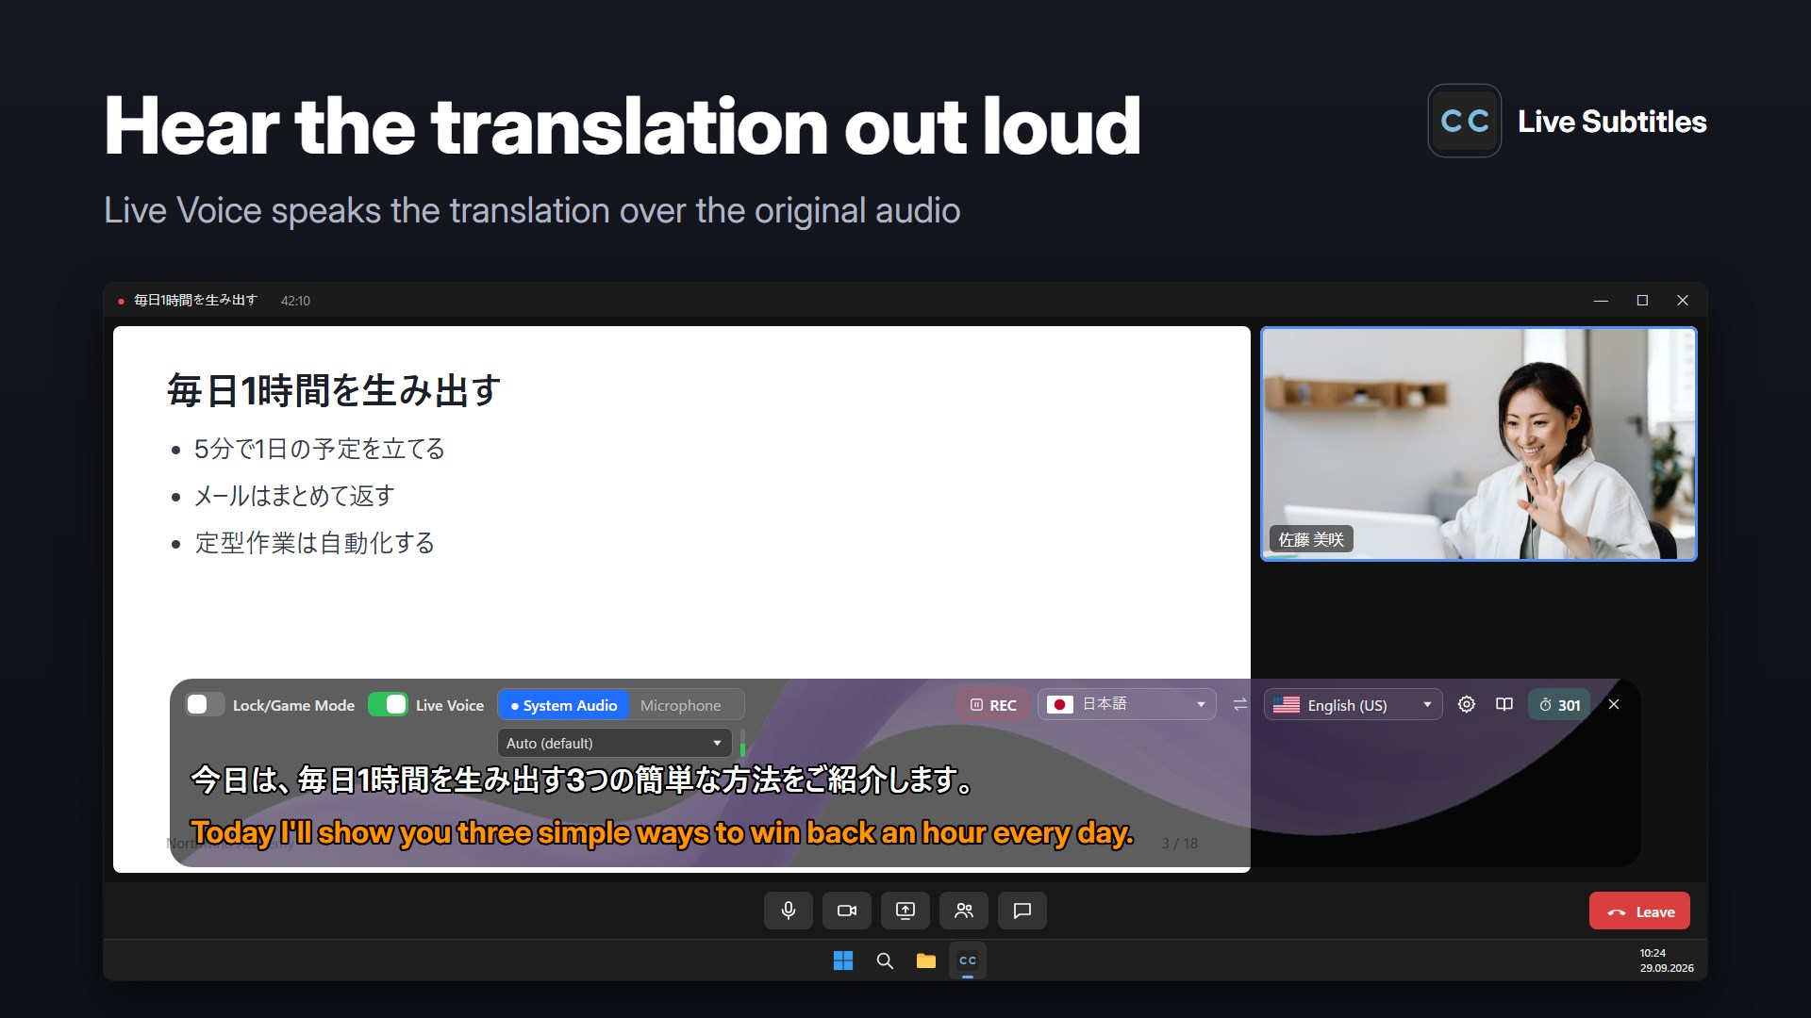Open the subtitles settings gear
This screenshot has width=1811, height=1018.
(x=1466, y=704)
